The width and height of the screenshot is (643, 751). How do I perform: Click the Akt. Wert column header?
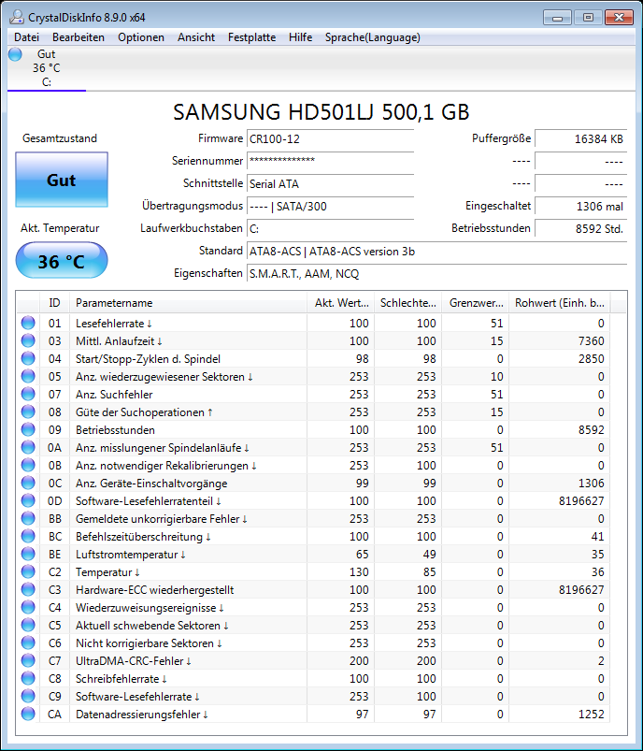[x=340, y=303]
